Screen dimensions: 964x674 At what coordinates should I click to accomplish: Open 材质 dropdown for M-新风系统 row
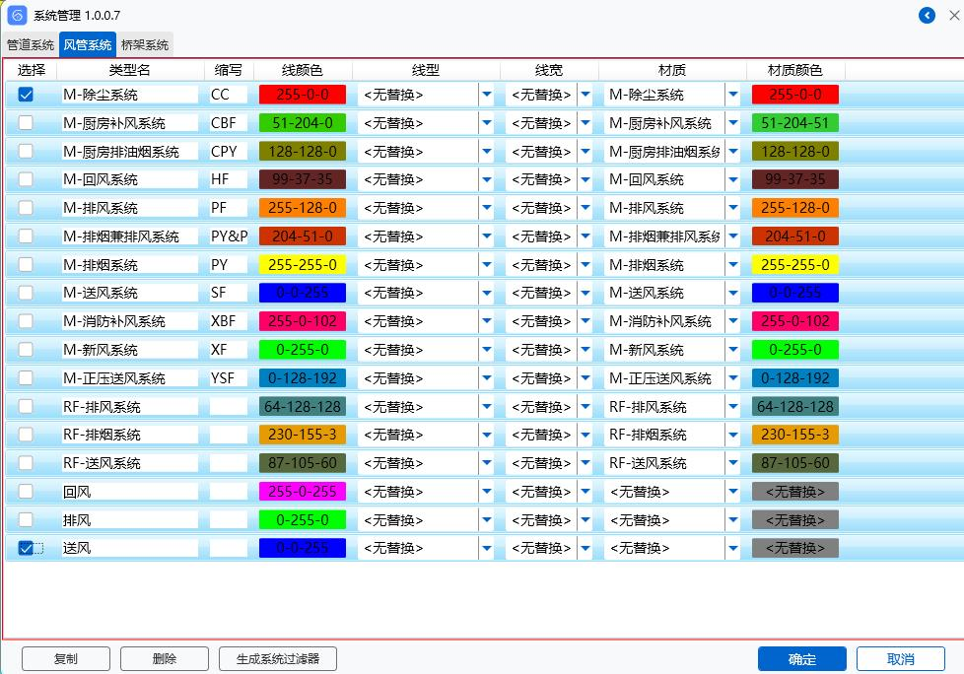click(732, 350)
